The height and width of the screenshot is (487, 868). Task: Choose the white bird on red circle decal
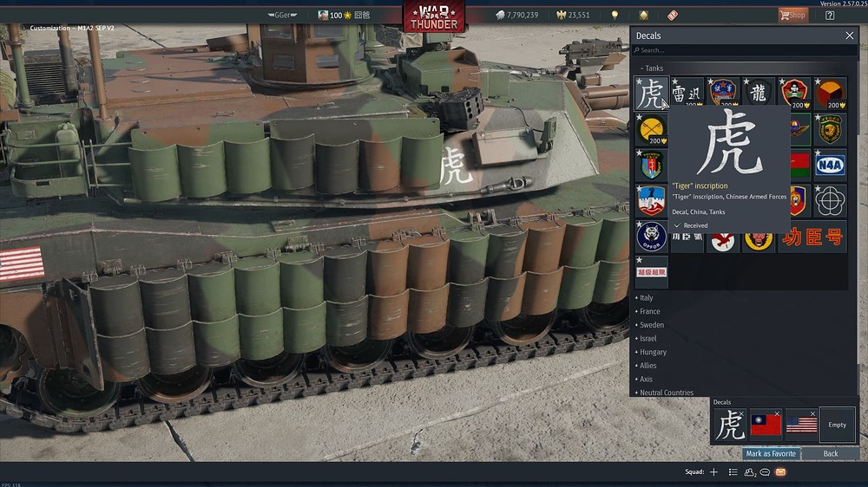(x=723, y=242)
